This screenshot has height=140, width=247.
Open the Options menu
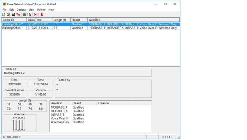(x=21, y=10)
